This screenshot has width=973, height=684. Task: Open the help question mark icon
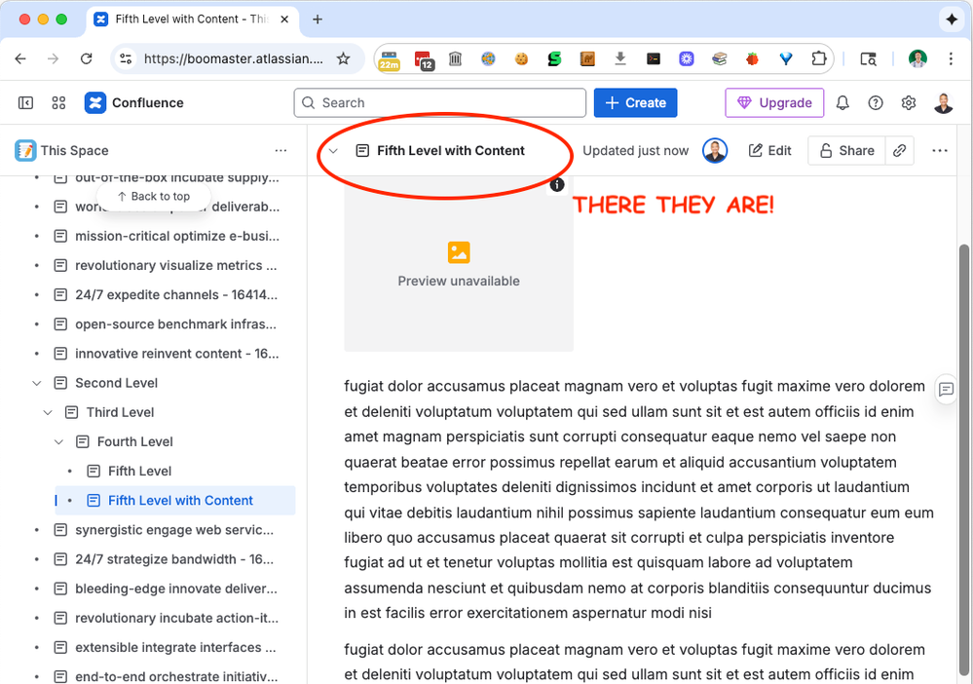[876, 102]
